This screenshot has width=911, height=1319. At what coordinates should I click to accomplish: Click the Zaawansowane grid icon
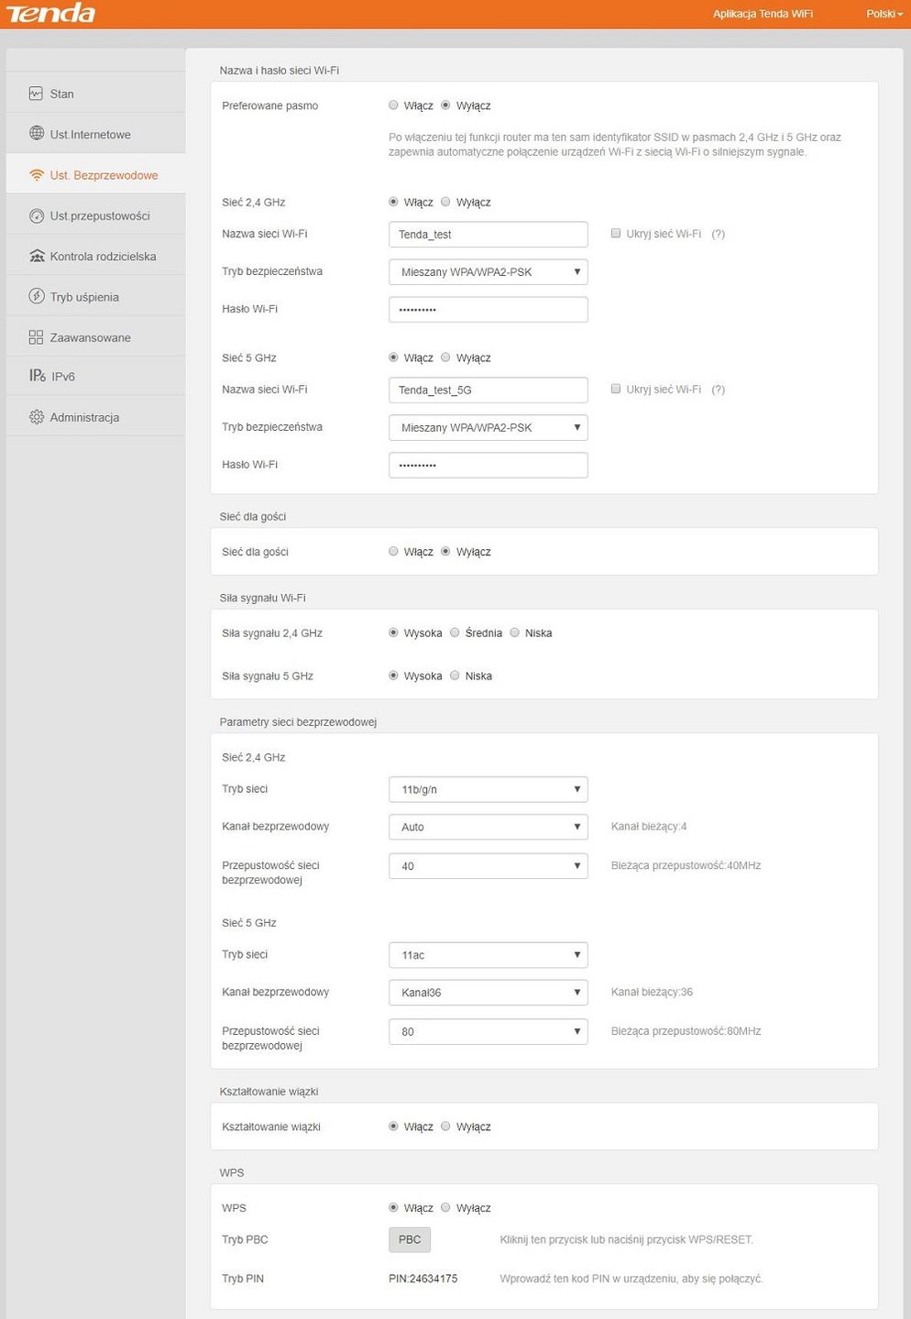point(36,337)
